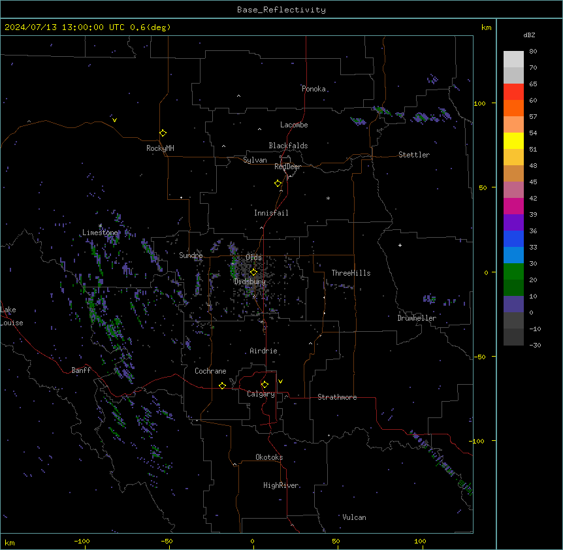Click the 50 tick label on right axis

(483, 187)
